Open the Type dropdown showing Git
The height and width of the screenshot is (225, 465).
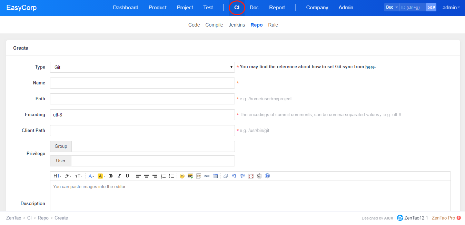click(142, 67)
